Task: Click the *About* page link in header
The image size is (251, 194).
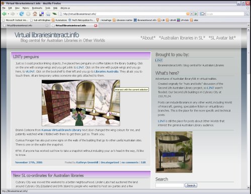Action: (x=148, y=38)
